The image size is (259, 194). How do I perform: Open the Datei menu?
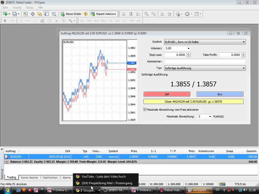click(x=5, y=8)
